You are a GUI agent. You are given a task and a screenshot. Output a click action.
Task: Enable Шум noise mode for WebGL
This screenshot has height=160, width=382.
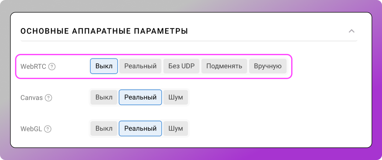(175, 129)
